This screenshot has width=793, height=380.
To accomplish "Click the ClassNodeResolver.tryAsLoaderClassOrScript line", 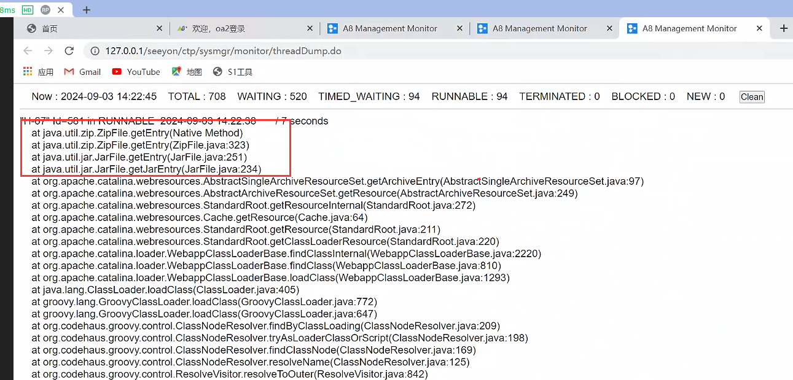I will tap(279, 338).
